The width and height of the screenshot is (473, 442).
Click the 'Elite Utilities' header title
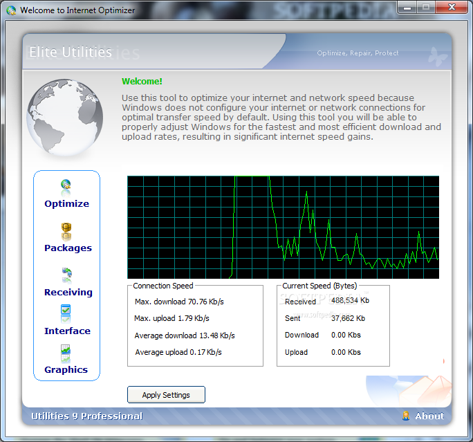click(71, 52)
